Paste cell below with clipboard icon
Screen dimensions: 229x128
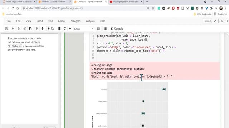point(30,28)
